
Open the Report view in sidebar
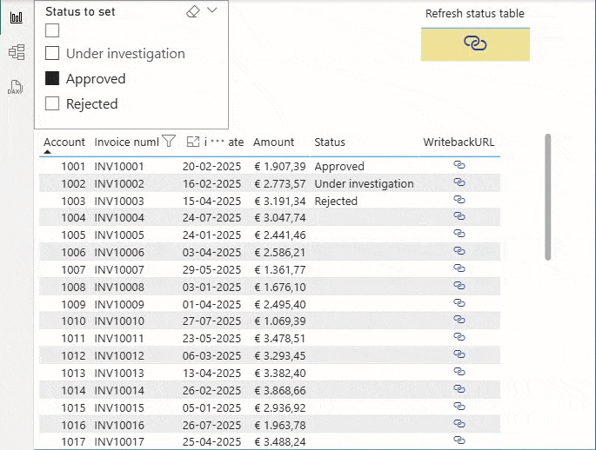point(16,17)
